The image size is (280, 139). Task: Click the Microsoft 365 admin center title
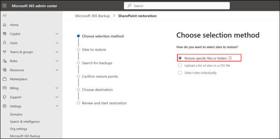(x=34, y=6)
